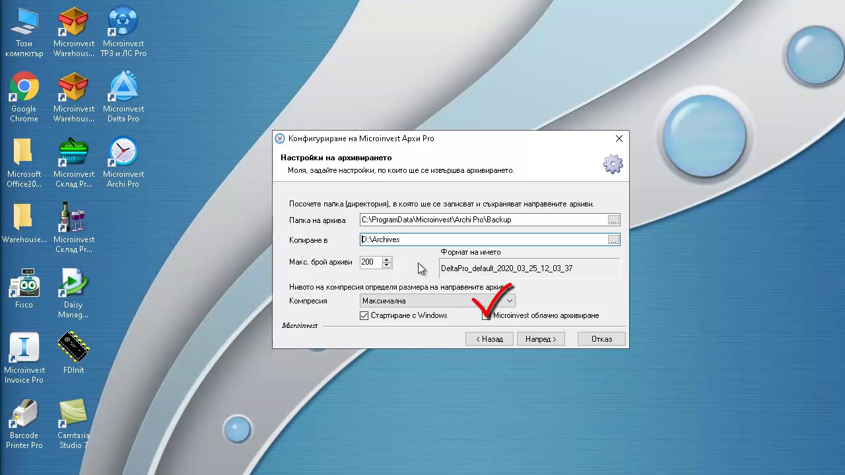Select the Microsoft Office20 folder
This screenshot has height=475, width=845.
[24, 163]
